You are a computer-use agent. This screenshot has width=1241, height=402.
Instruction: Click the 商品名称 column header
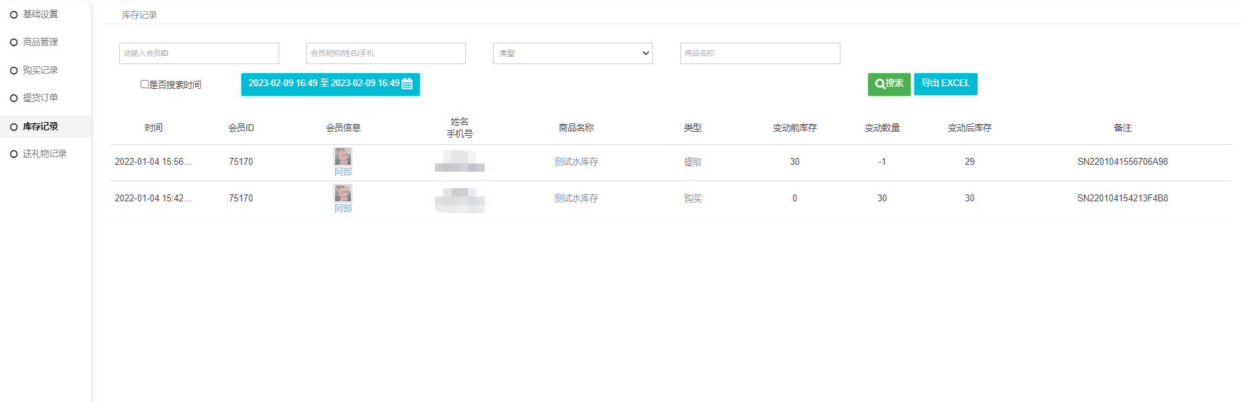576,128
